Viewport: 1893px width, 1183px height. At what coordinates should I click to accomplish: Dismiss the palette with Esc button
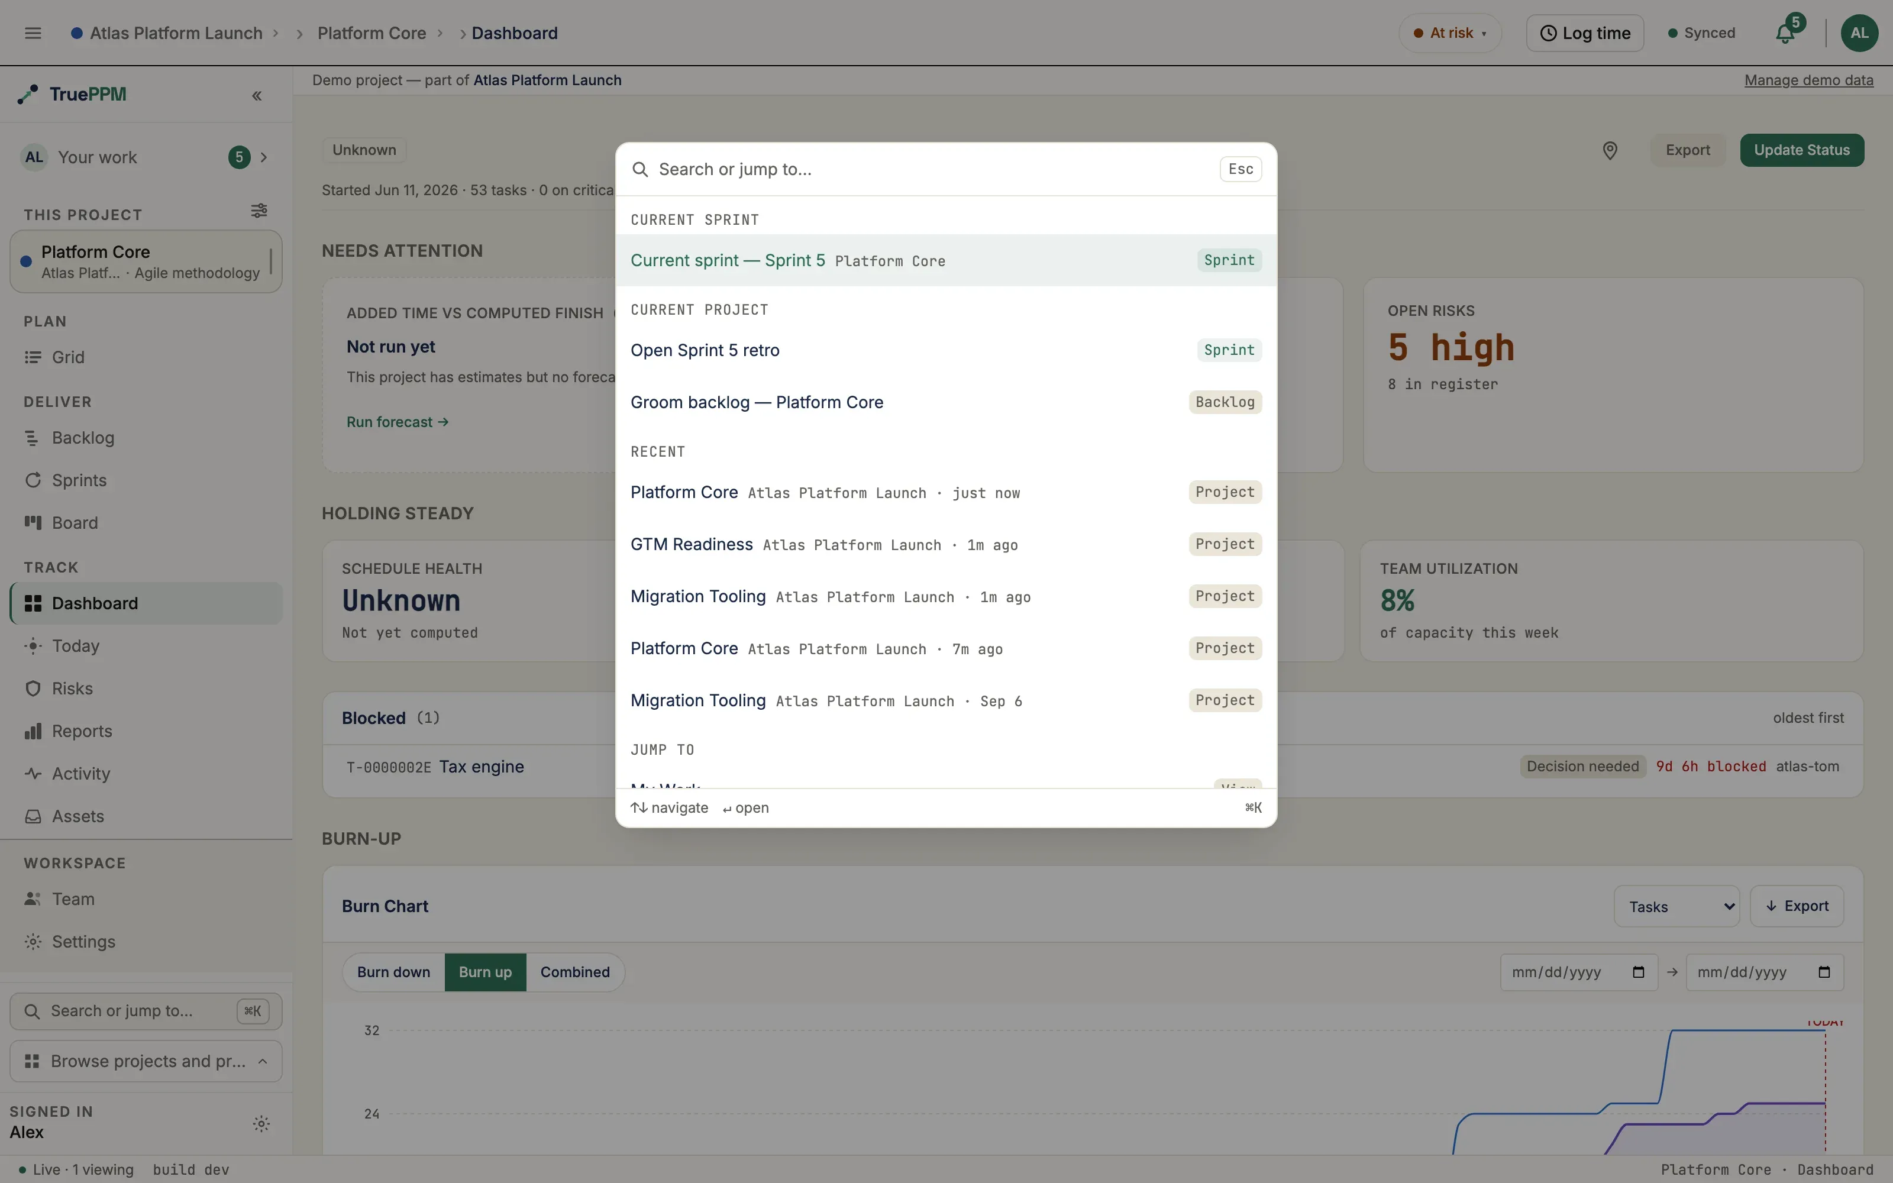click(1241, 170)
